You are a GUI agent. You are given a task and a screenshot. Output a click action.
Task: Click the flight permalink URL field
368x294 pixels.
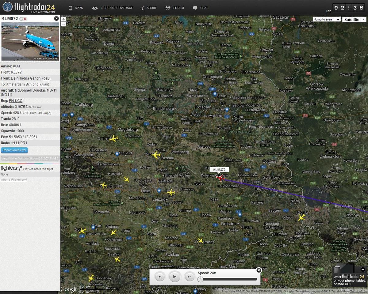click(x=30, y=158)
